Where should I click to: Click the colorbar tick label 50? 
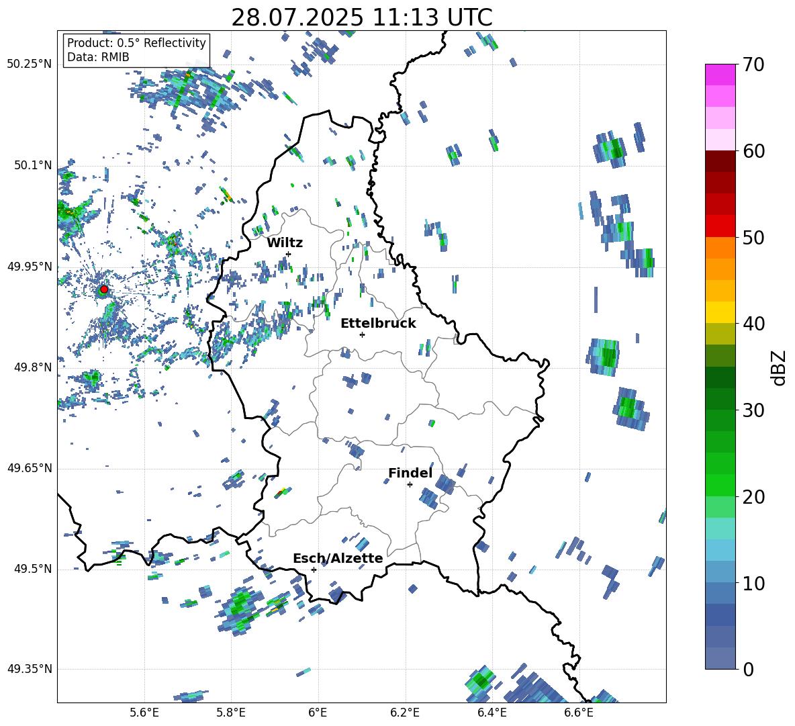(753, 238)
